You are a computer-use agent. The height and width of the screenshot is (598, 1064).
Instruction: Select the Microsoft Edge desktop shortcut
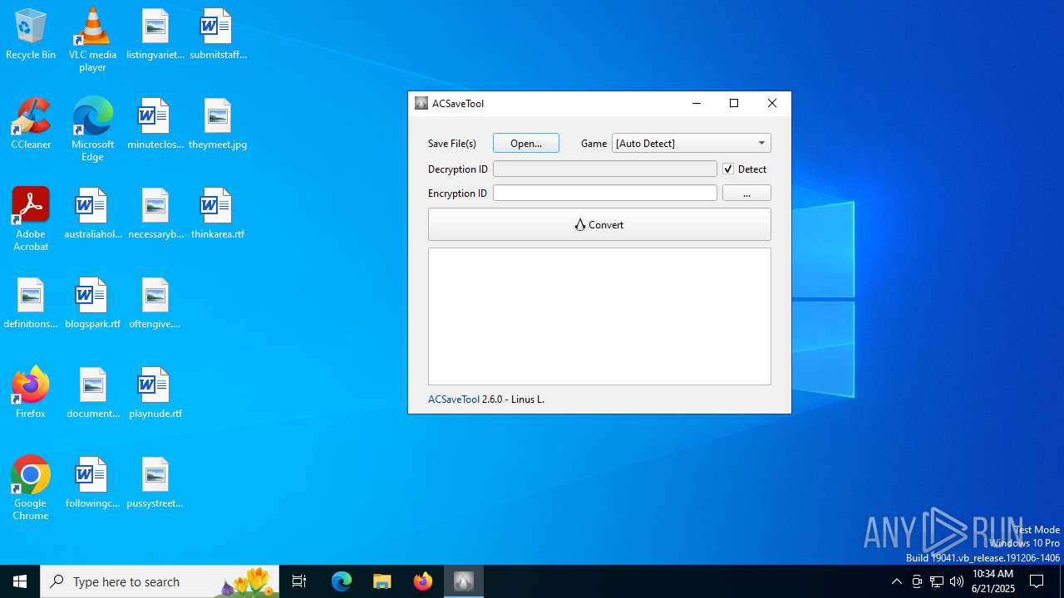(x=92, y=130)
